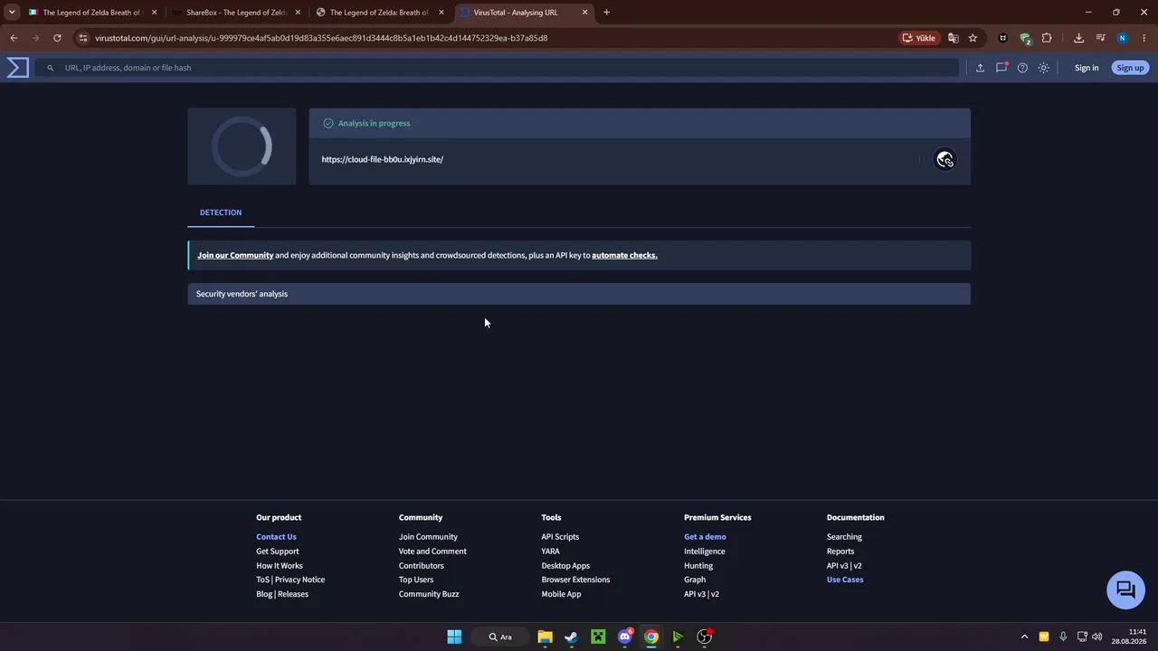Expand Security vendors' analysis section
This screenshot has width=1158, height=651.
[579, 294]
